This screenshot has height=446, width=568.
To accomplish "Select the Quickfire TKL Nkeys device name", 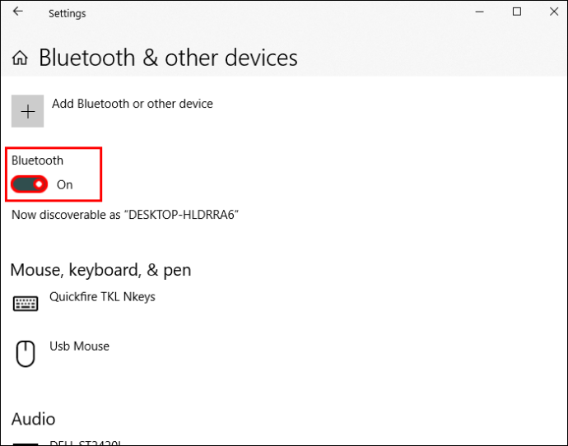I will click(102, 296).
